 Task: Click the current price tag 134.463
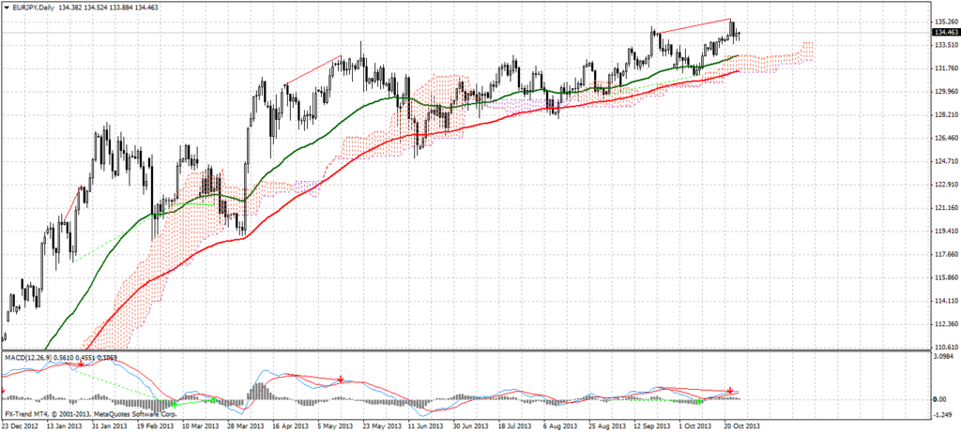click(943, 33)
